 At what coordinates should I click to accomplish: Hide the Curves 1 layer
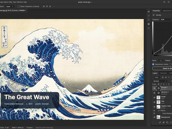tap(154, 88)
